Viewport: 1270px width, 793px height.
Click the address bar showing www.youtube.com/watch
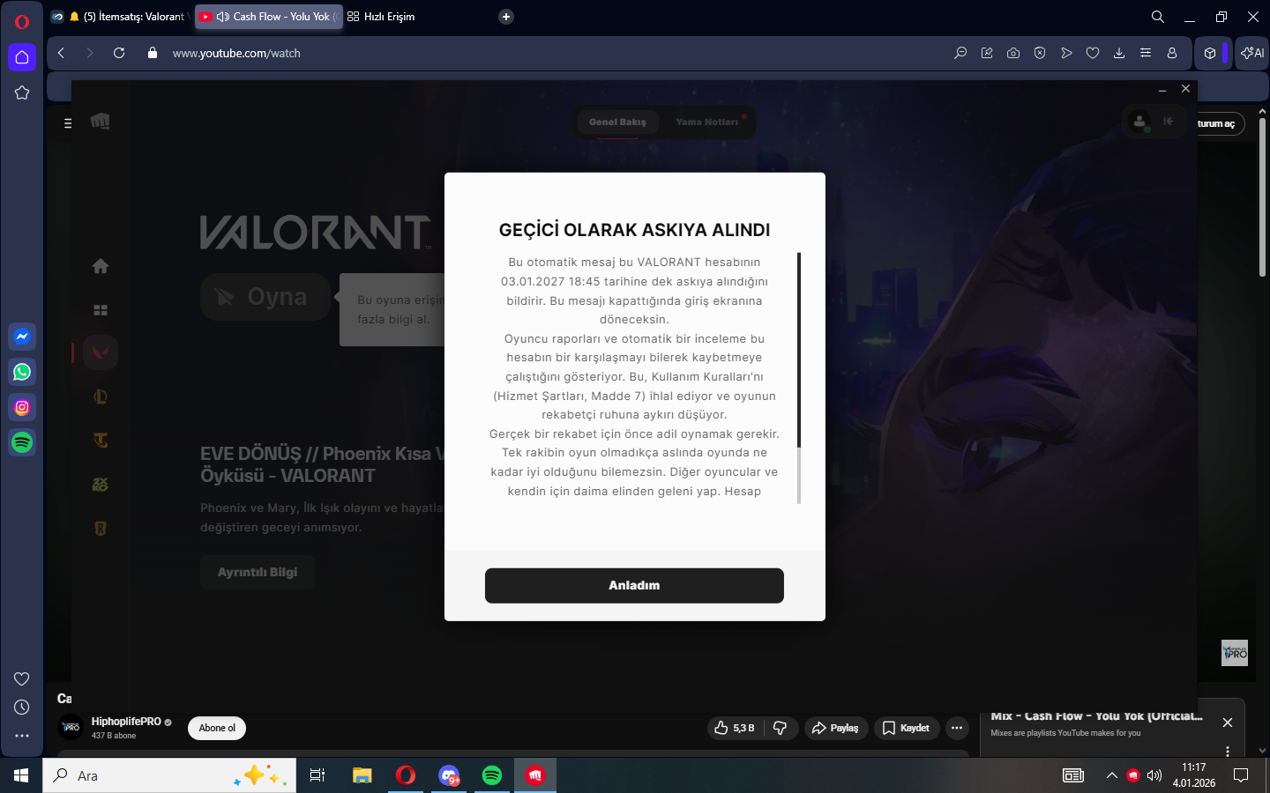click(236, 53)
